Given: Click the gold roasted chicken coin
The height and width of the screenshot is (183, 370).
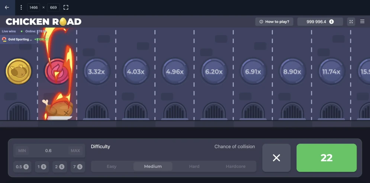Looking at the screenshot, I should tap(18, 71).
